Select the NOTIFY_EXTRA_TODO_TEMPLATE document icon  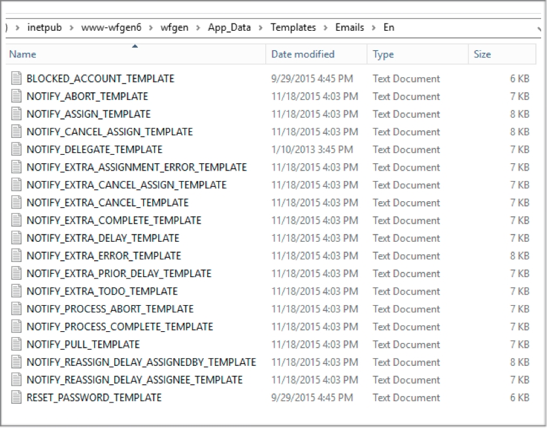click(x=16, y=291)
